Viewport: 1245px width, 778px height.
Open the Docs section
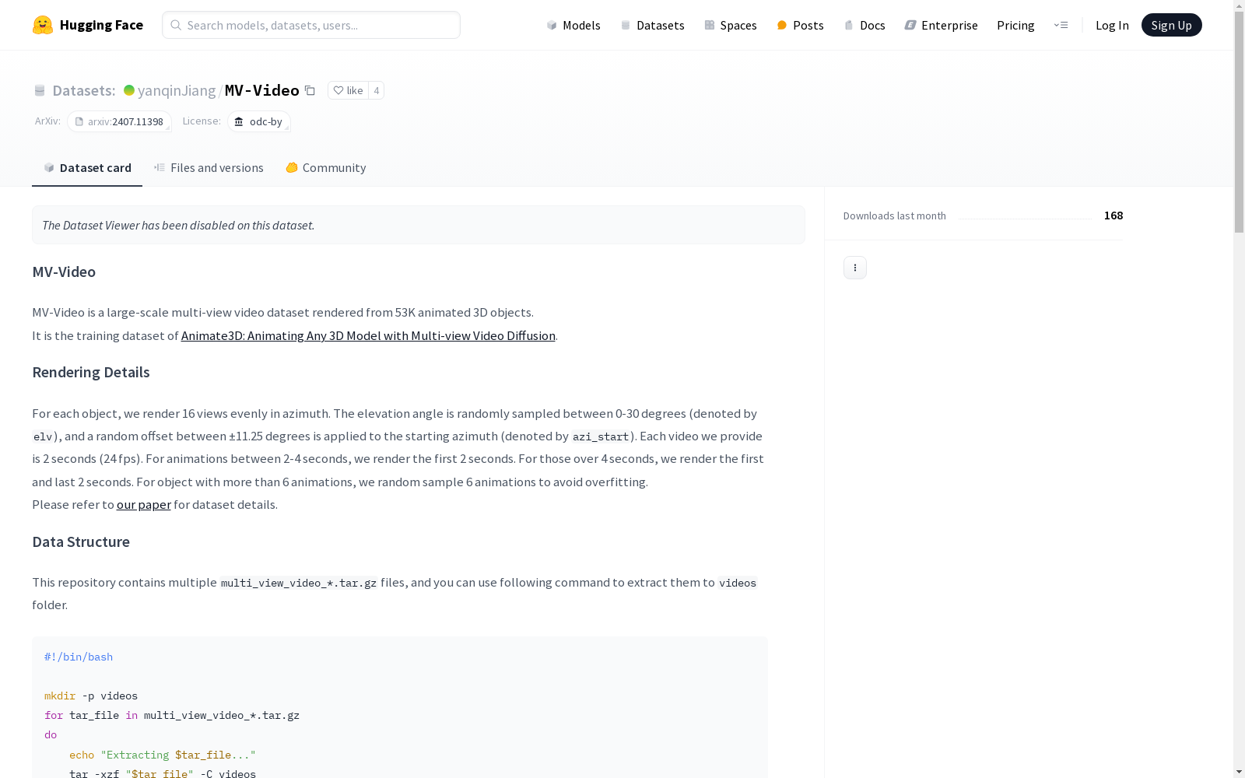(864, 25)
